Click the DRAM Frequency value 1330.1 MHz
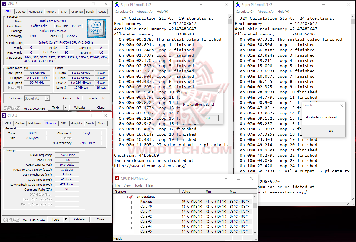This screenshot has width=356, height=242. coord(67,155)
